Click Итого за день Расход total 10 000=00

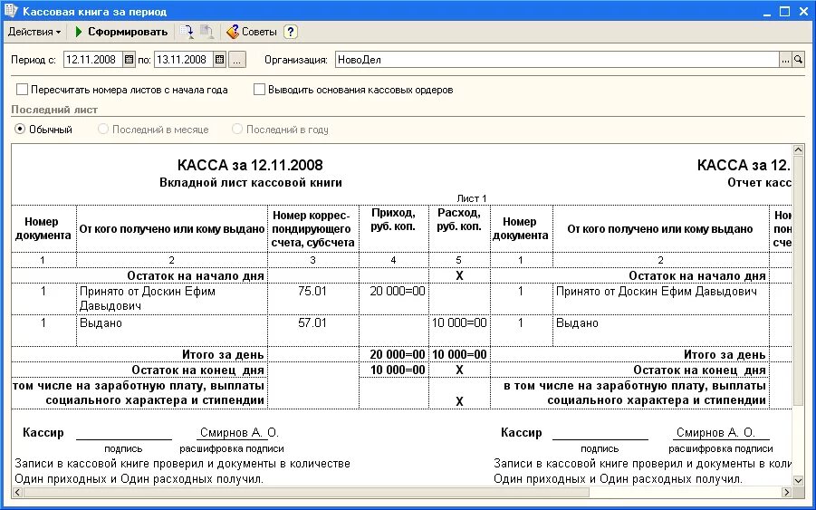point(459,355)
